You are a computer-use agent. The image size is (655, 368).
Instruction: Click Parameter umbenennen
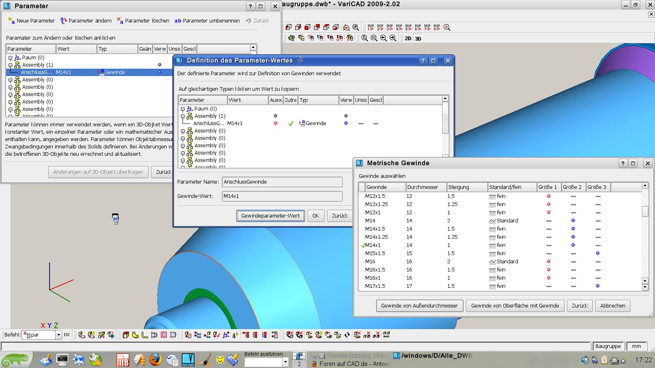[x=207, y=20]
